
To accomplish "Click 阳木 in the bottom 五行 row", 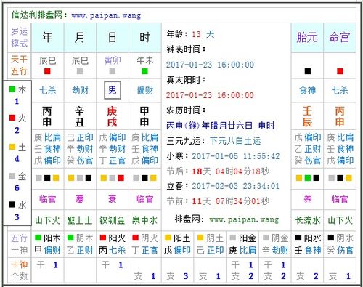I will pyautogui.click(x=52, y=238).
